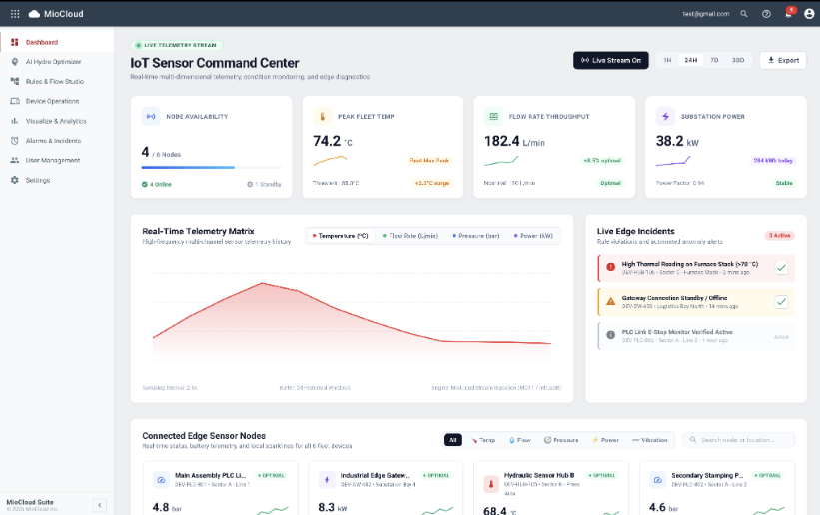This screenshot has height=515, width=820.
Task: Click the info icon on PLC Link E-Stop alert
Action: tap(610, 335)
